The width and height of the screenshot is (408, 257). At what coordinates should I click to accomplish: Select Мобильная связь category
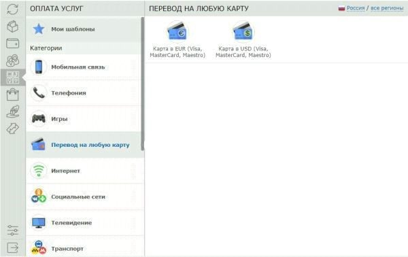[84, 67]
